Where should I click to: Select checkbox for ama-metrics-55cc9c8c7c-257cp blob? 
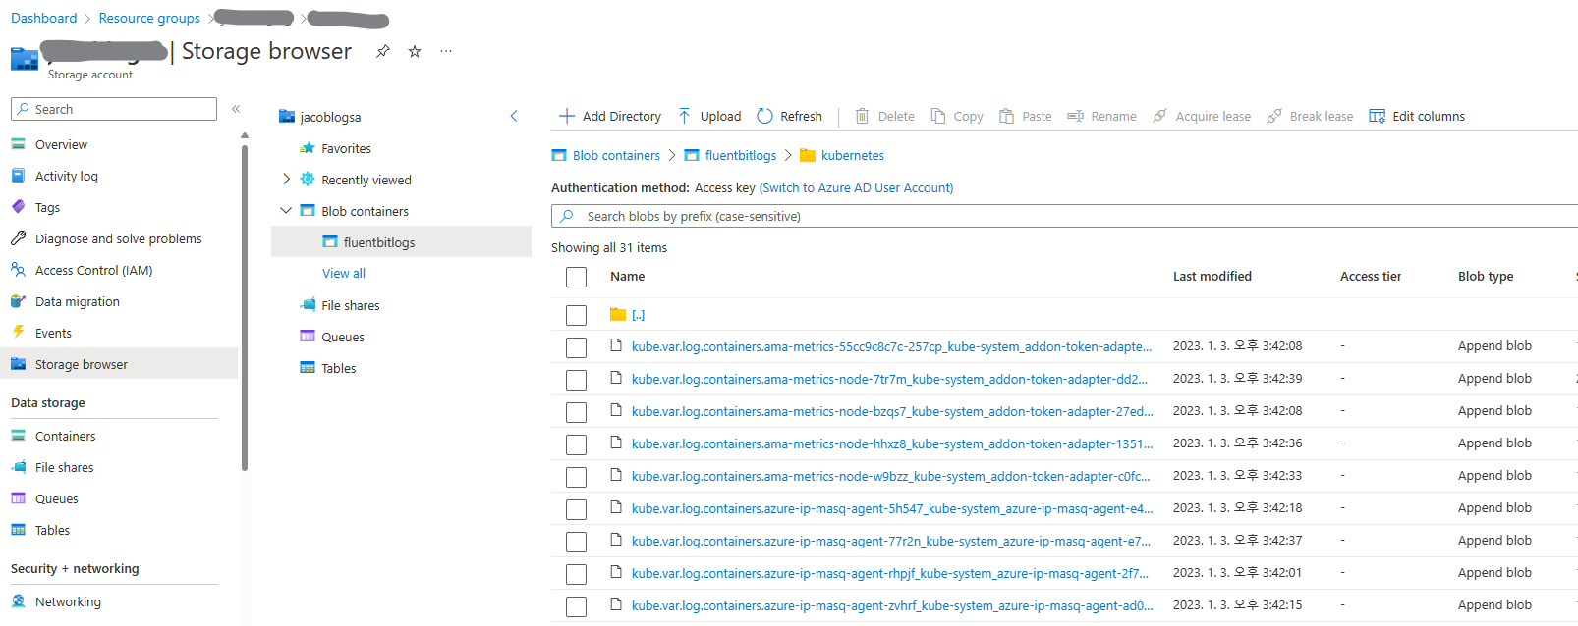[x=577, y=347]
